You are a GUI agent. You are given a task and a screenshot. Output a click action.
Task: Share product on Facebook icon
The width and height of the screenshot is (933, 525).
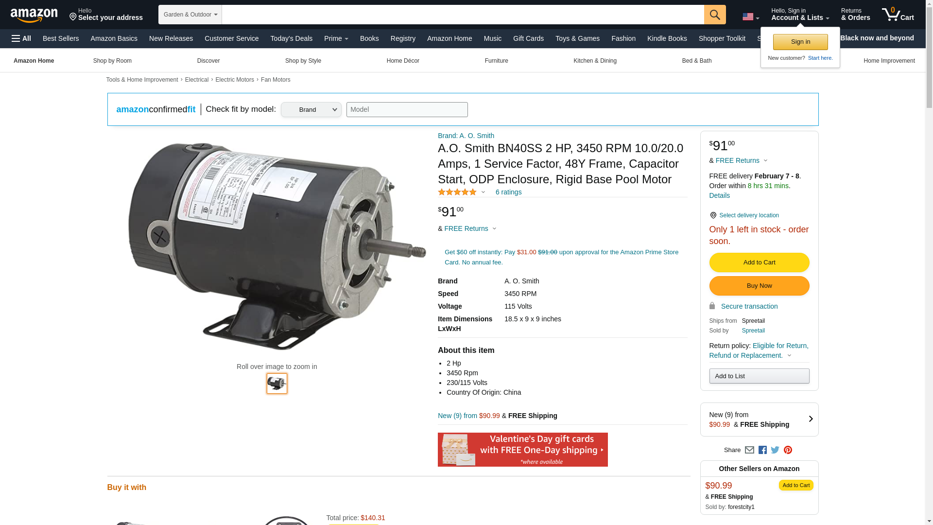pos(762,450)
